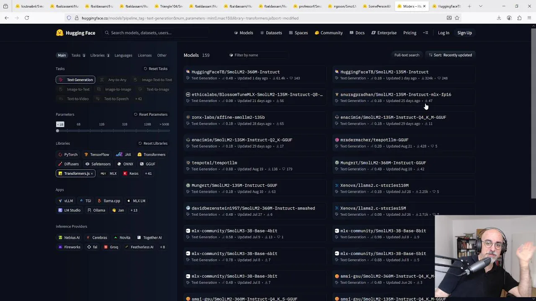Screen dimensions: 536x301
Task: Click the ONNX library icon
Action: point(119,164)
